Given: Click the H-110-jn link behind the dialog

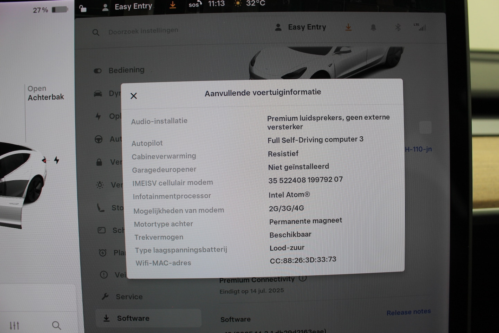Looking at the screenshot, I should (x=418, y=149).
